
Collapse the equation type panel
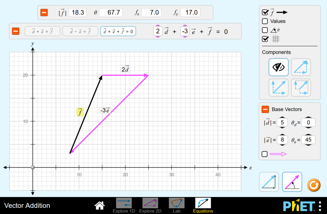coord(16,32)
